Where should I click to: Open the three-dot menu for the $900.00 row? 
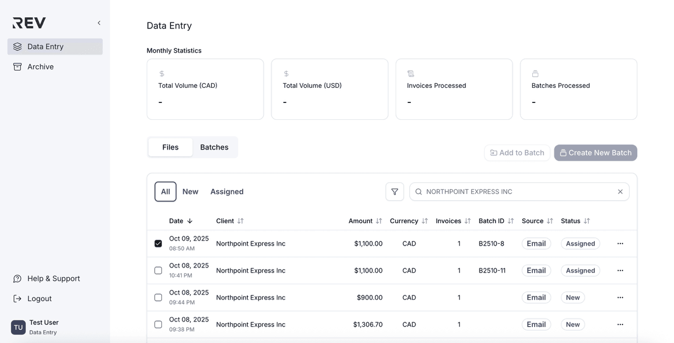point(620,297)
